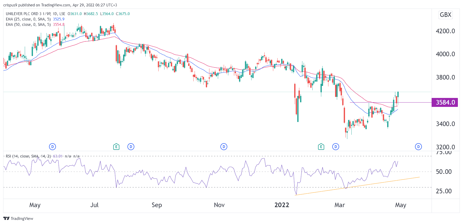Viewport: 463px width, 224px height.
Task: Click the EMA 25 value 3525.9
Action: [x=59, y=19]
